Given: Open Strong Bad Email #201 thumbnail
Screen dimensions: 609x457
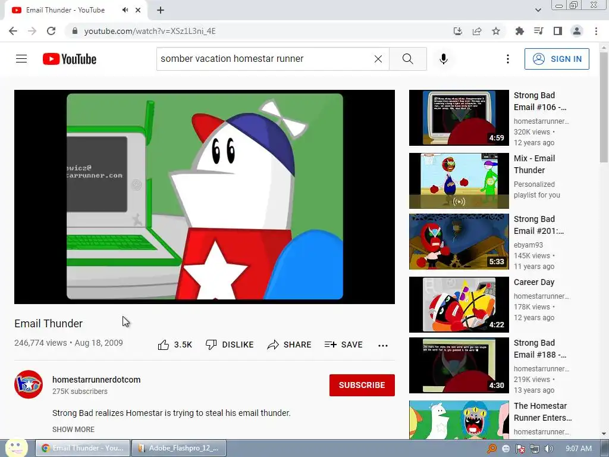Looking at the screenshot, I should (459, 242).
